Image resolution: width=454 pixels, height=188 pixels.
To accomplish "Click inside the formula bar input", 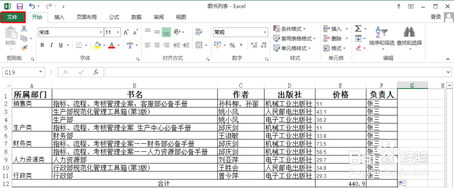I will [275, 72].
